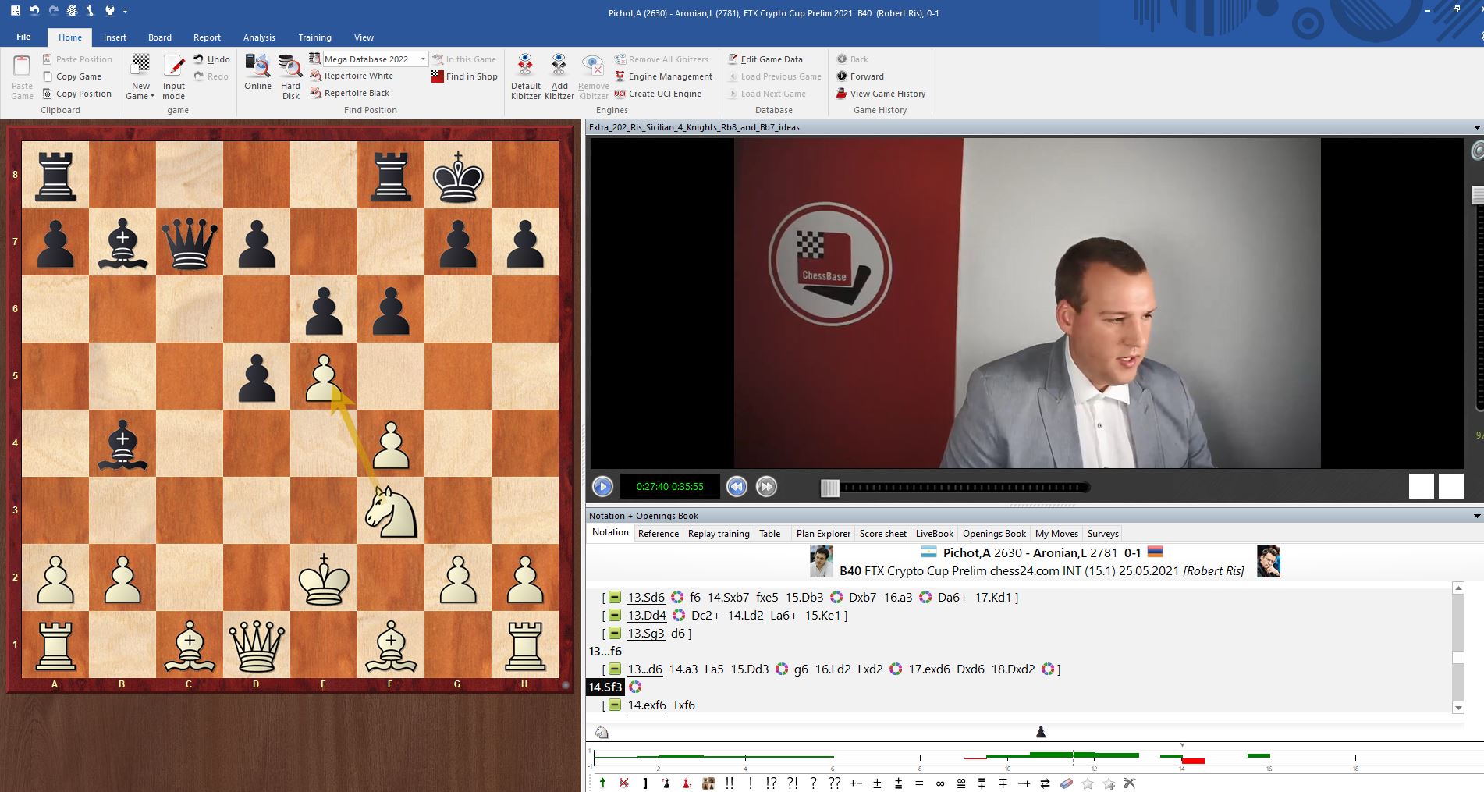Collapse the 14.exf6 variation line

click(615, 705)
